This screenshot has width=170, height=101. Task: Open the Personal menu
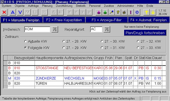[x=95, y=6]
